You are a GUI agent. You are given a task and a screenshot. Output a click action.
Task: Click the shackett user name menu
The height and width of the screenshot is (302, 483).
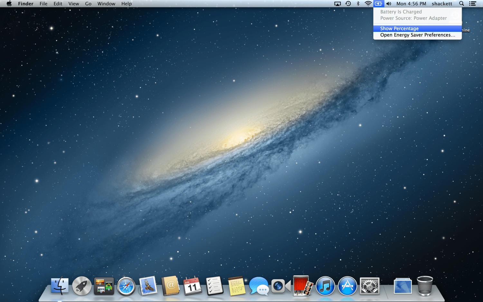tap(442, 4)
